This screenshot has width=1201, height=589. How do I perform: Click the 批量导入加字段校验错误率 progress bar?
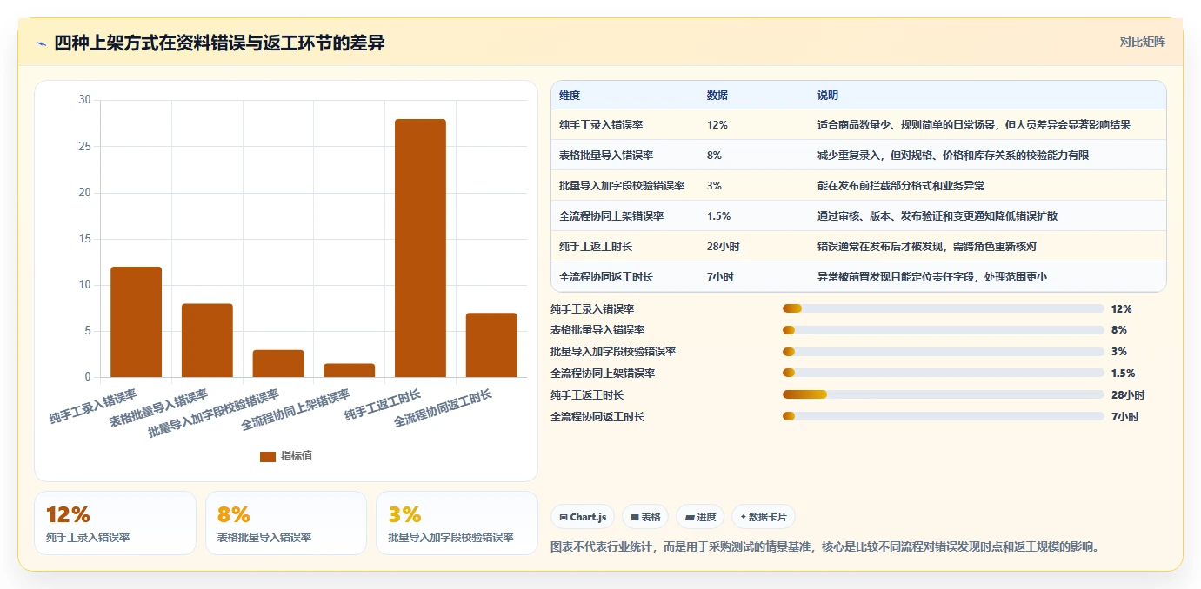[944, 352]
